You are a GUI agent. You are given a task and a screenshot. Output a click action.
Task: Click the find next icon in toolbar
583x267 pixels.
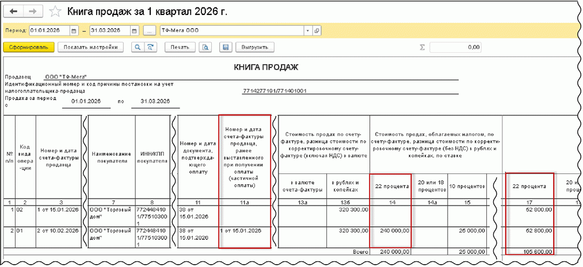(x=150, y=47)
